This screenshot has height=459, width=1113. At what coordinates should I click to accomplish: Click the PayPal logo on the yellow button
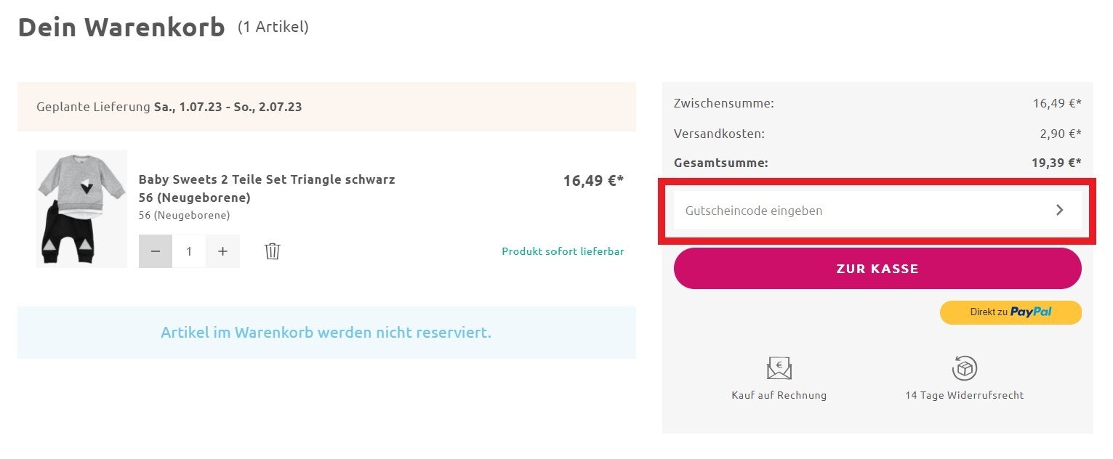point(1031,312)
